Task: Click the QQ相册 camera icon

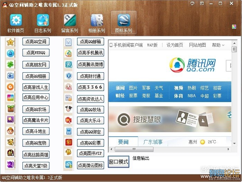Action: click(x=10, y=76)
